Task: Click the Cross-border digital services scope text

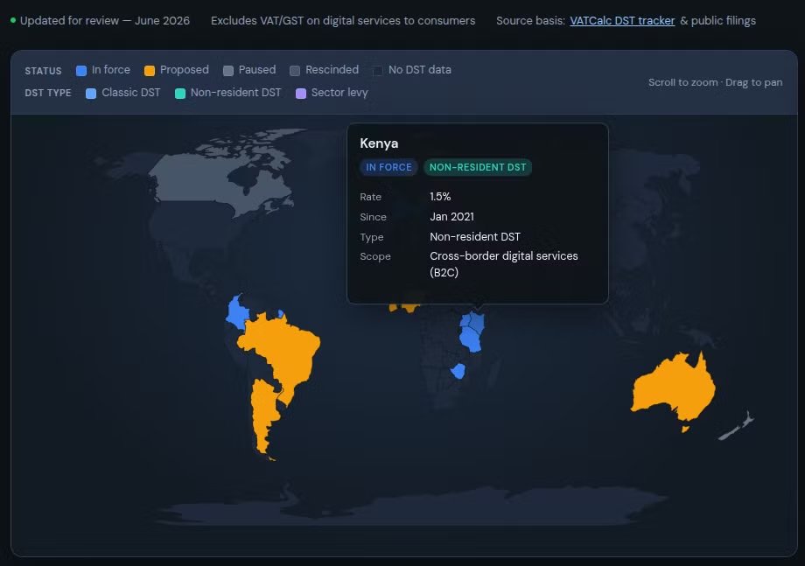Action: click(x=504, y=264)
